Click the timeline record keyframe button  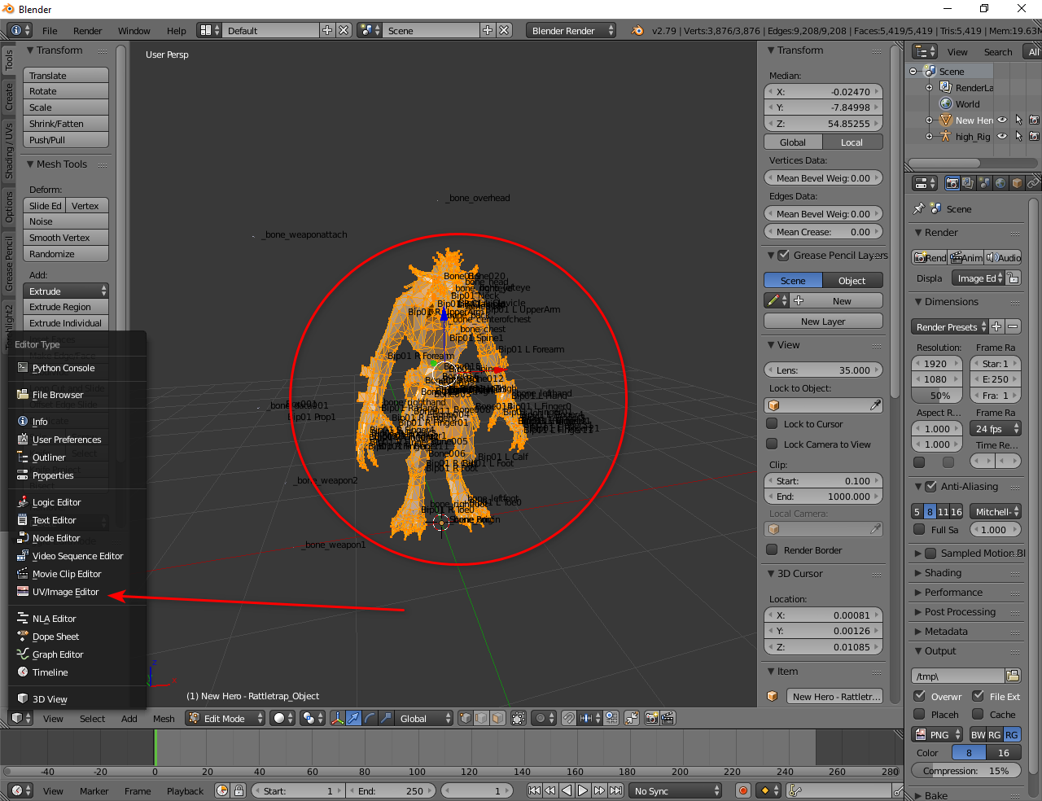(x=742, y=790)
